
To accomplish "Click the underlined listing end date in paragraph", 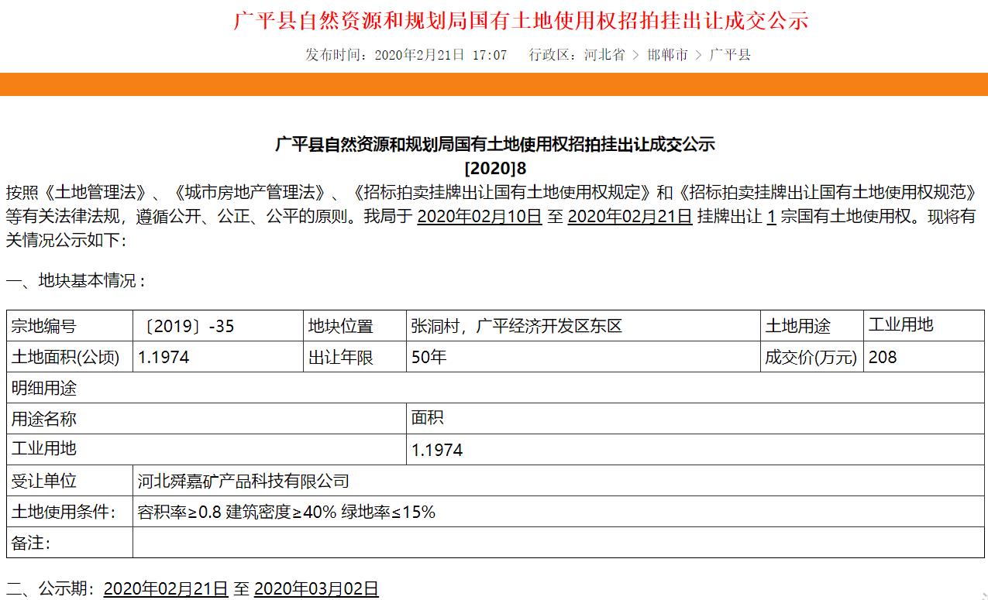I will click(x=630, y=217).
